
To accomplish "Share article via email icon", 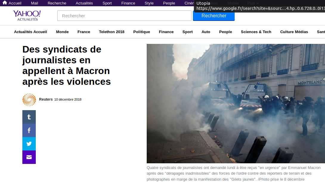I will (29, 157).
